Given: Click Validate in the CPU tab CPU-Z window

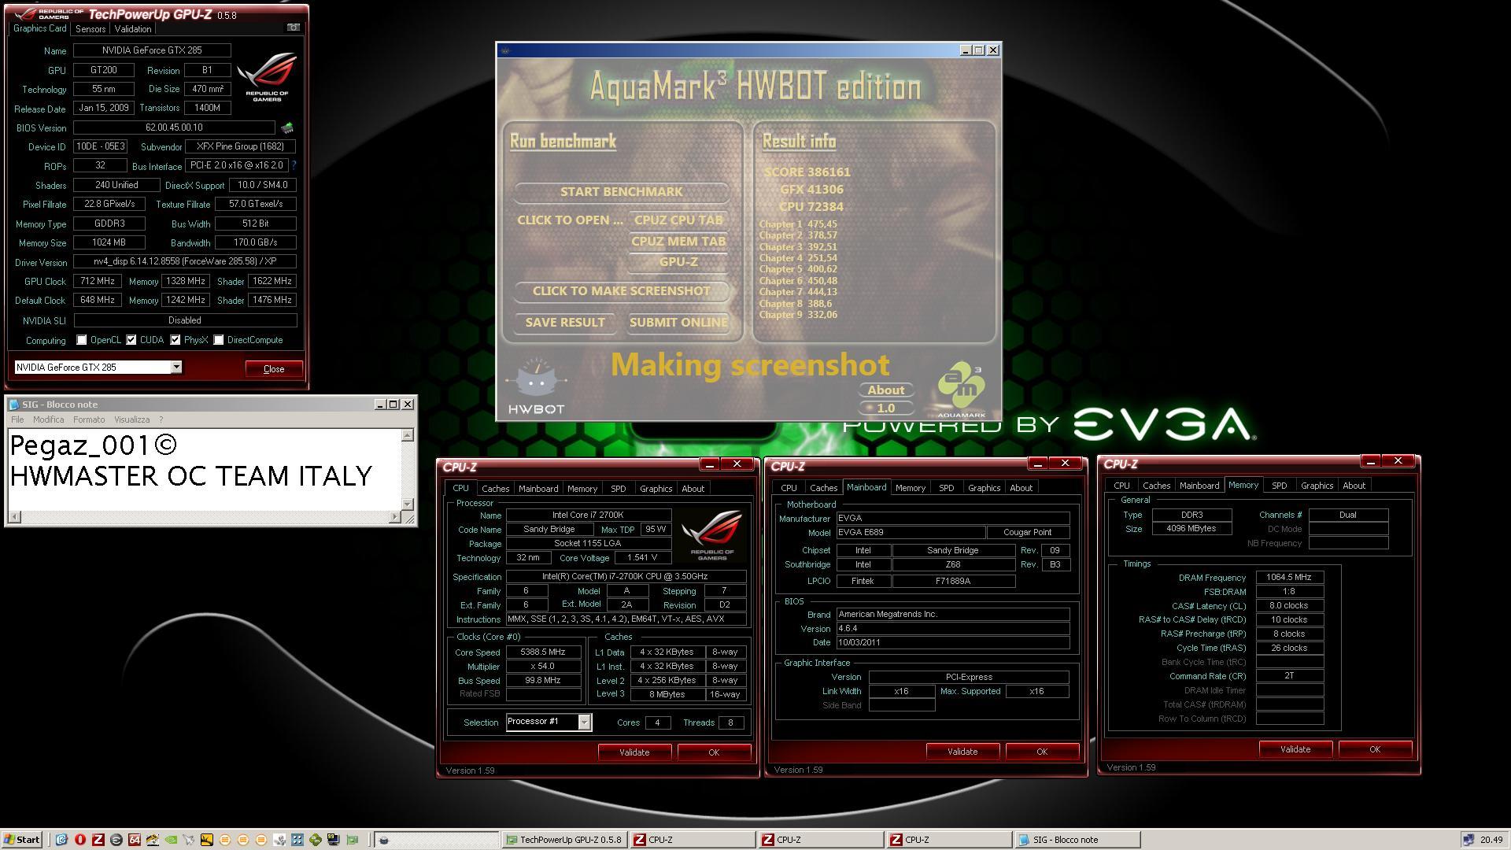Looking at the screenshot, I should click(634, 752).
